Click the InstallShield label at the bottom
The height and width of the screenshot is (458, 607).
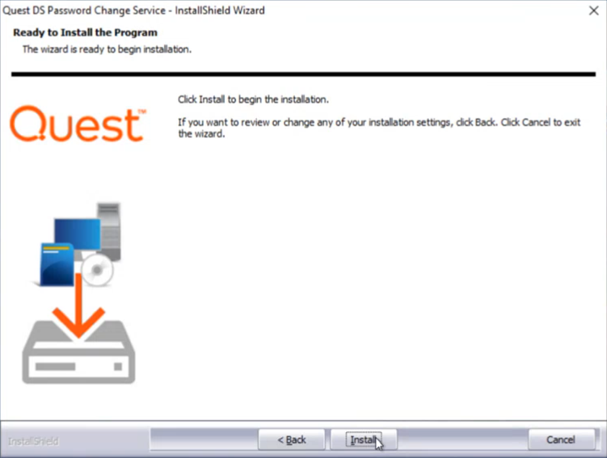(33, 441)
